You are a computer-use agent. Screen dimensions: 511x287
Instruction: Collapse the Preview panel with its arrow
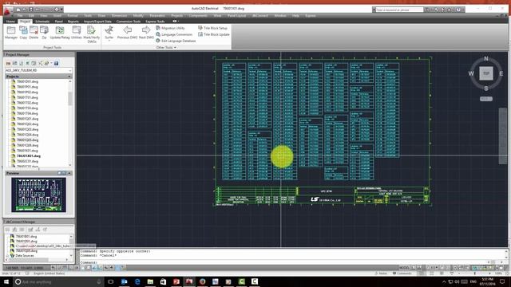(x=69, y=173)
